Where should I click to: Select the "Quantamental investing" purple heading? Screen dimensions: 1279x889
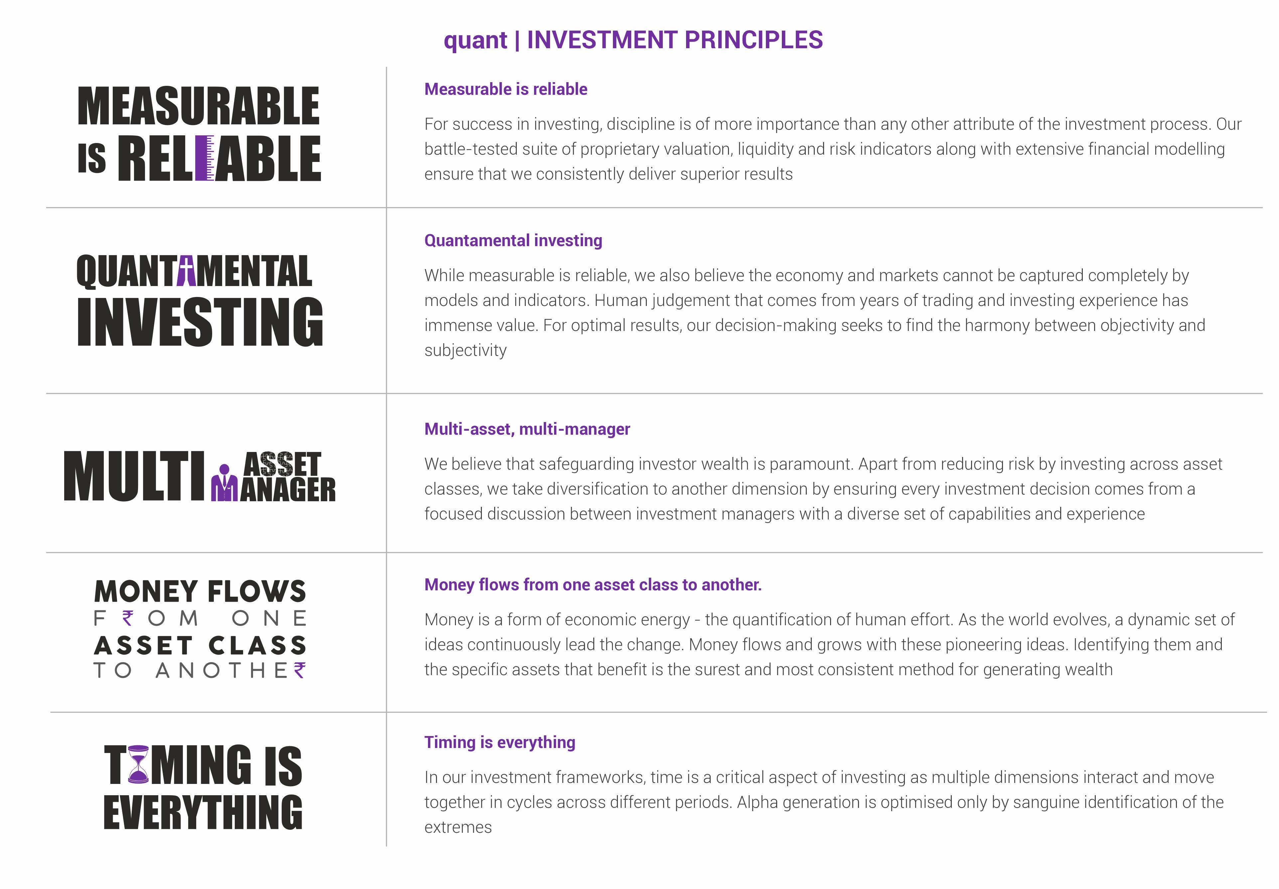(513, 241)
